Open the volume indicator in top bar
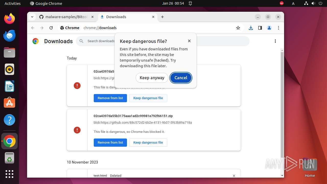 click(313, 3)
